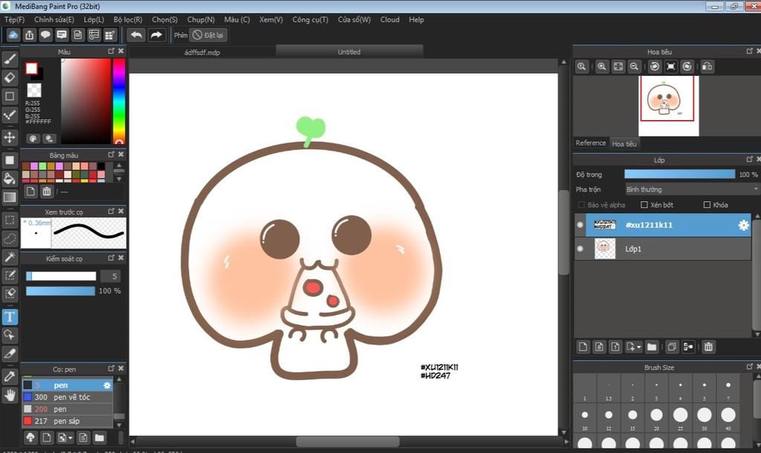Image resolution: width=761 pixels, height=453 pixels.
Task: Select the Magic Wand tool
Action: (x=10, y=257)
